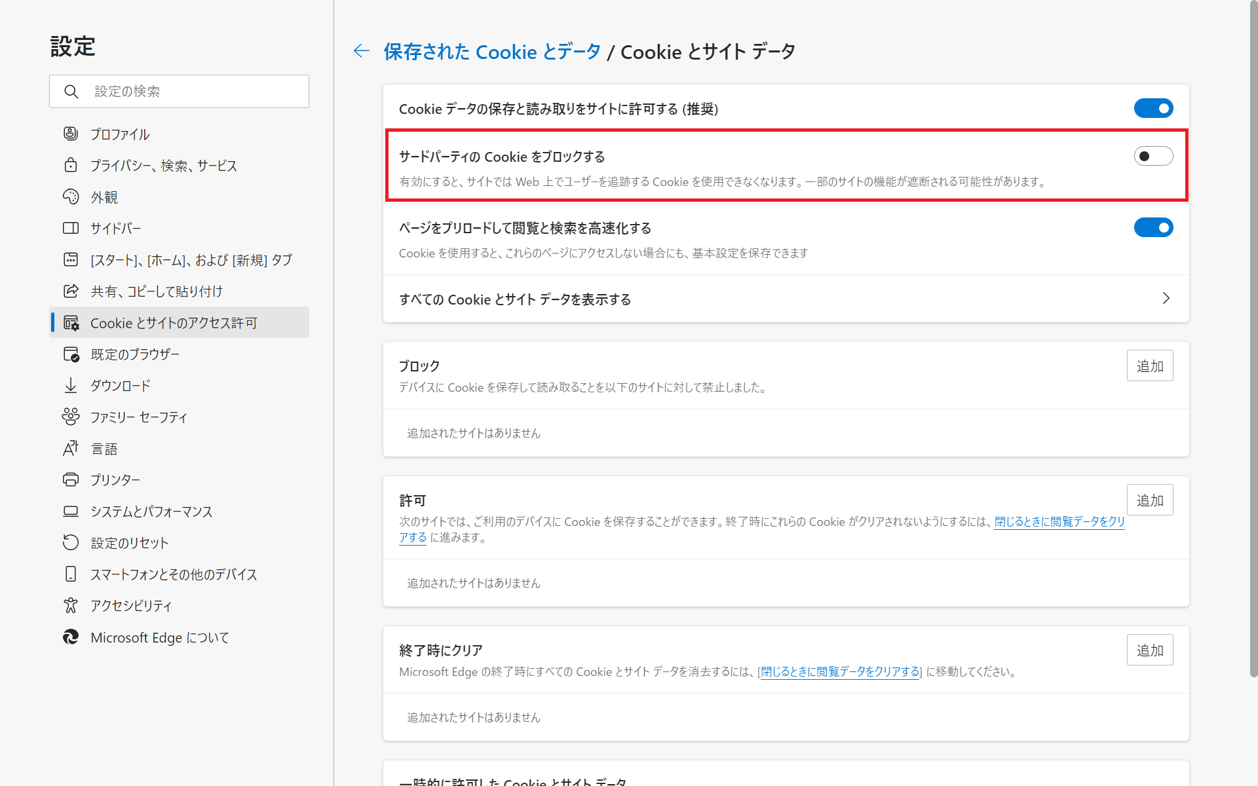Enable サードパーティの Cookie をブロックする toggle

click(1153, 156)
